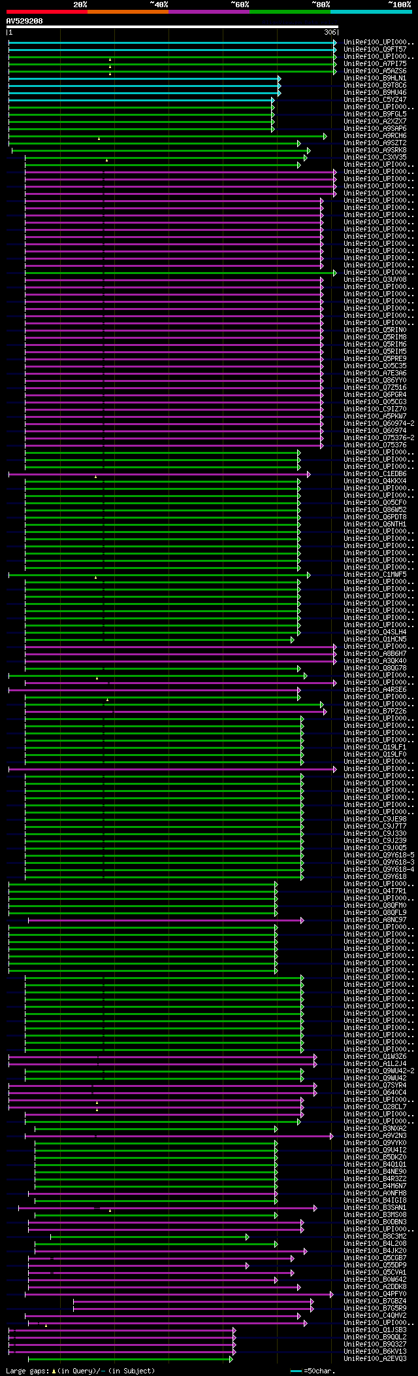Select label UniRef100_C5YZ47
The height and width of the screenshot is (1376, 418).
pyautogui.click(x=375, y=99)
